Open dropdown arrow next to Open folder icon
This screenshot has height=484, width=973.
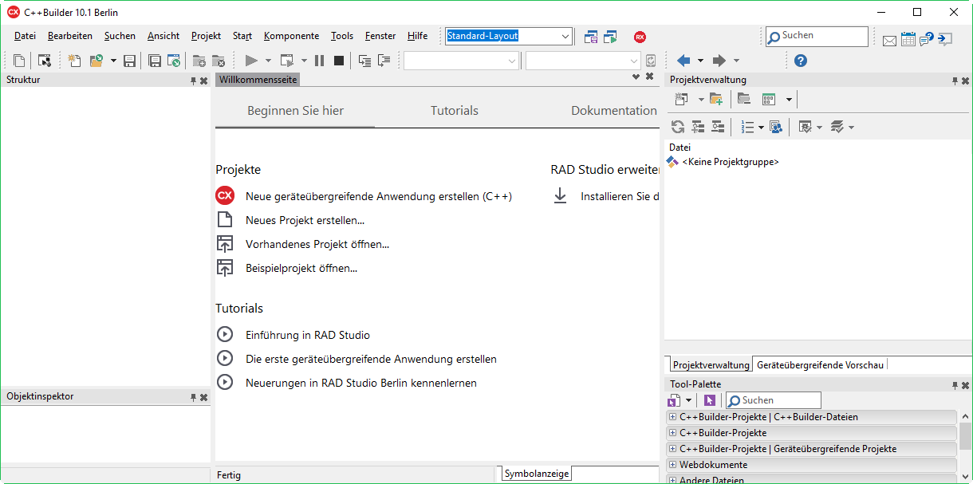(x=113, y=61)
